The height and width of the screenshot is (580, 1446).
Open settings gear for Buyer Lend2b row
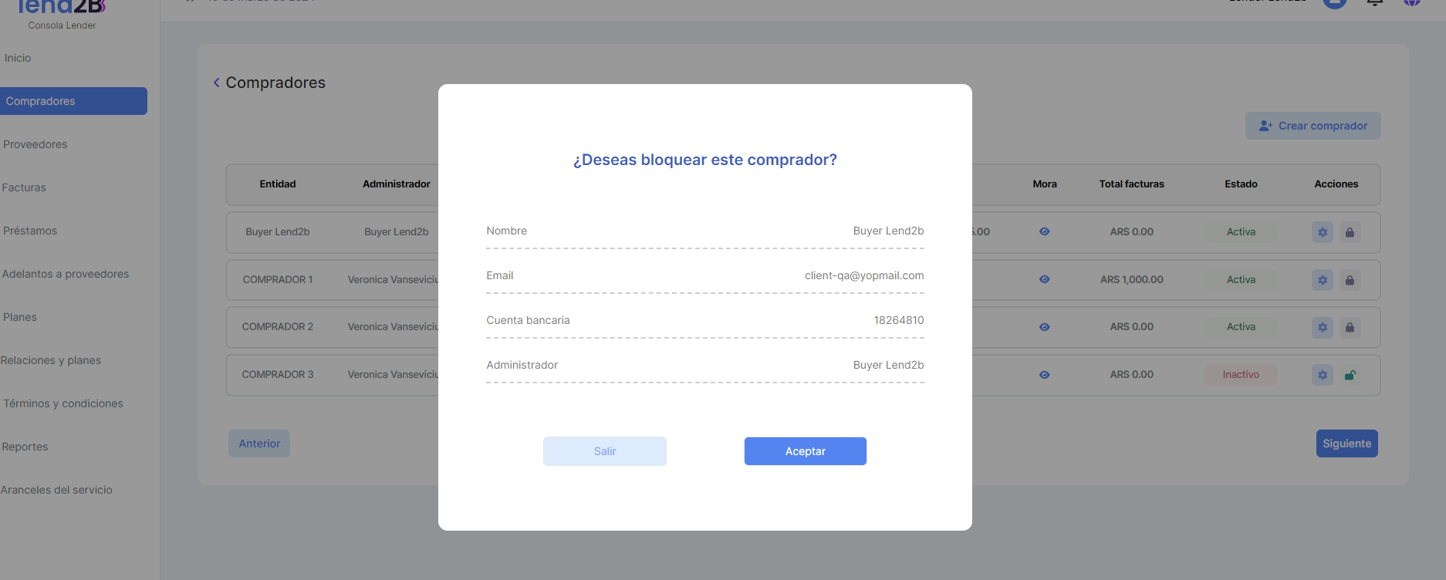(x=1323, y=232)
